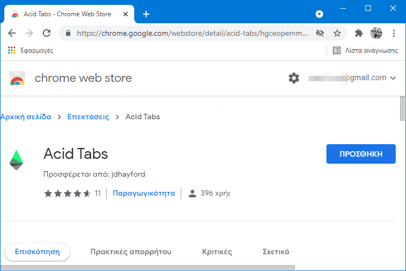Click the horizontal scrollbar at bottom
Screen dimensions: 406x271
148,267
